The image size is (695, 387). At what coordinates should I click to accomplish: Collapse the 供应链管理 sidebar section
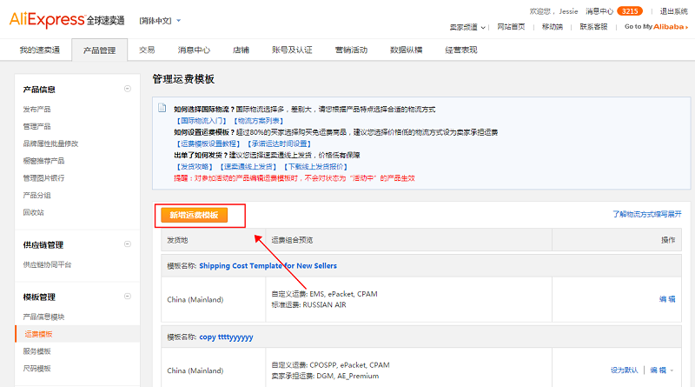click(128, 244)
